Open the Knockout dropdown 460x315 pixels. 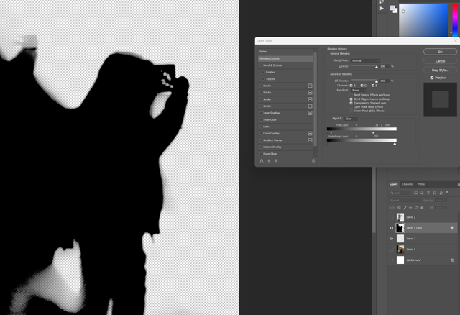pos(359,91)
